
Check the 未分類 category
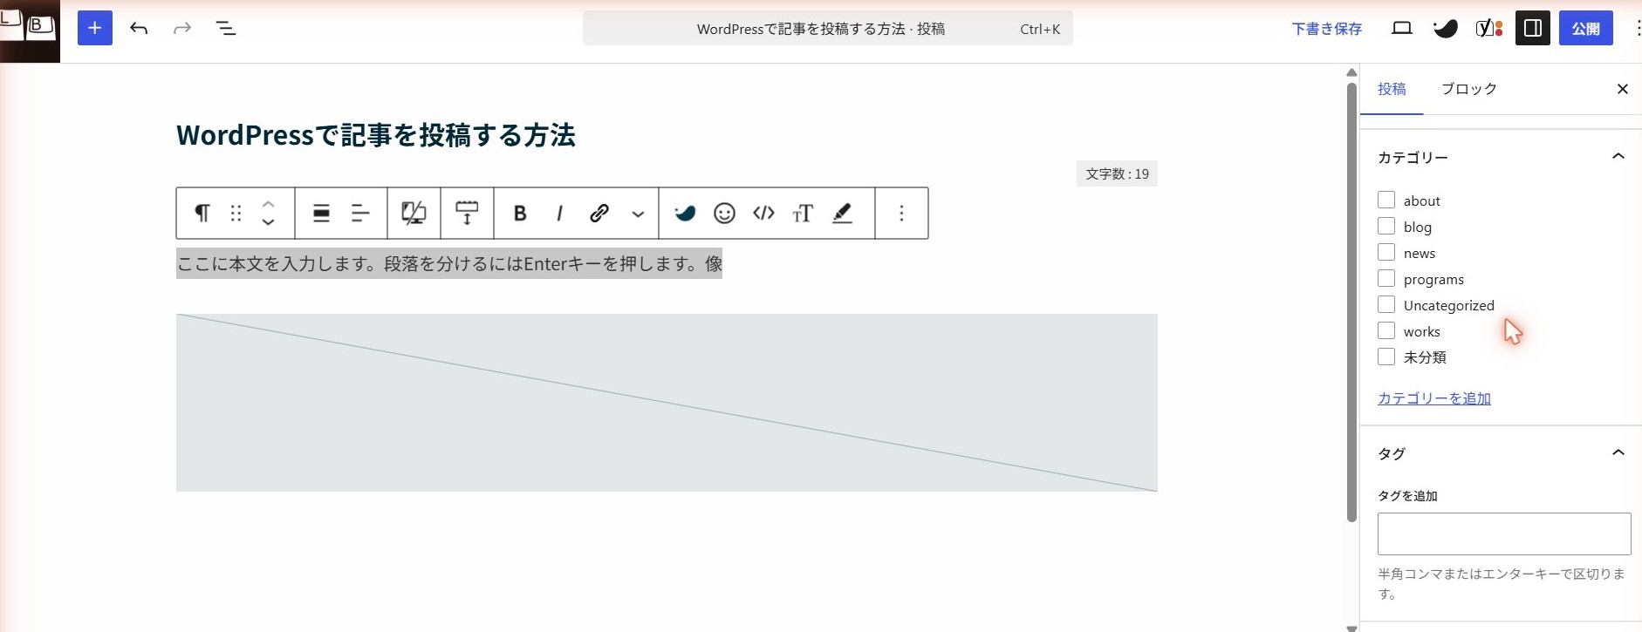coord(1386,357)
